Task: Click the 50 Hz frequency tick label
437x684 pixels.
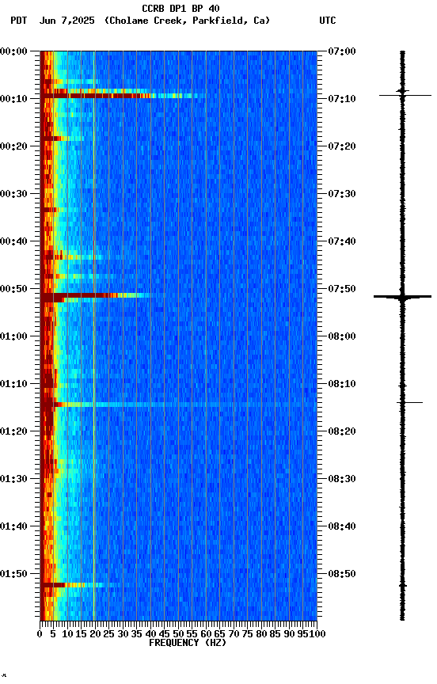Action: [x=178, y=634]
